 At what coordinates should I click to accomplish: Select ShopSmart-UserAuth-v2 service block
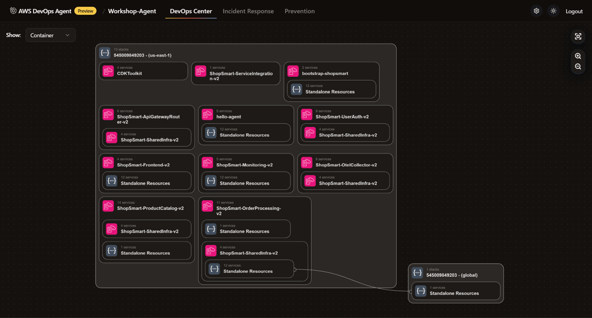pyautogui.click(x=344, y=114)
